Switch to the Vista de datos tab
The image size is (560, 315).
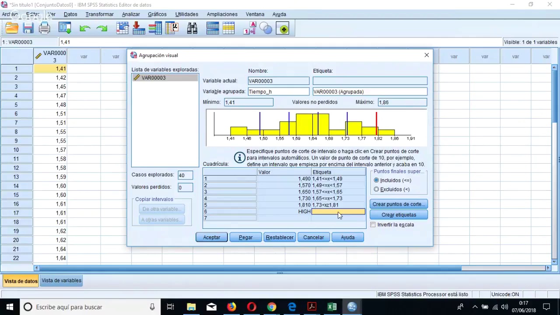click(21, 281)
